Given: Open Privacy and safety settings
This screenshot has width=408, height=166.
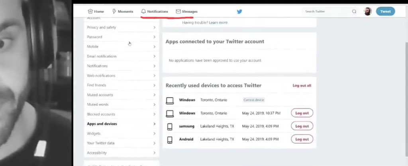Looking at the screenshot, I should [x=122, y=27].
